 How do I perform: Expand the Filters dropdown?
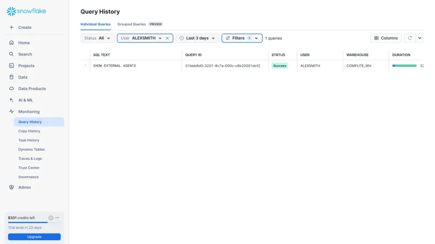coord(242,38)
